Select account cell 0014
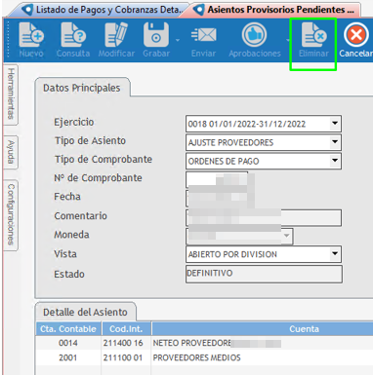This screenshot has height=375, width=373. (x=68, y=343)
